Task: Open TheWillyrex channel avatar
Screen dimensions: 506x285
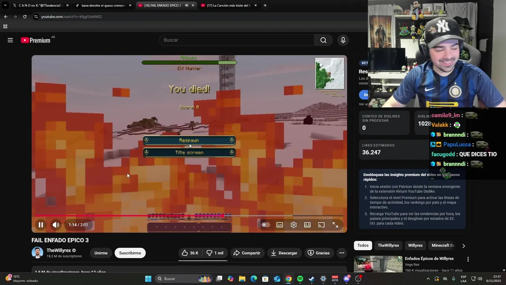Action: pyautogui.click(x=38, y=253)
